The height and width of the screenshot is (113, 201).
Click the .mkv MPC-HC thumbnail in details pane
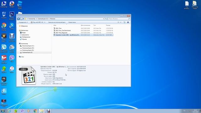(x=28, y=76)
